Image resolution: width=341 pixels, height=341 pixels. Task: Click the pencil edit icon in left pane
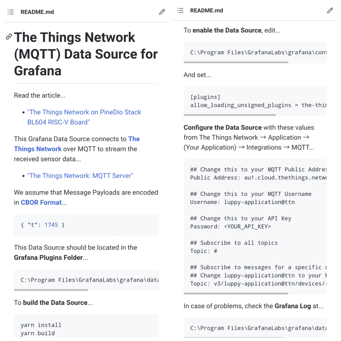point(162,12)
